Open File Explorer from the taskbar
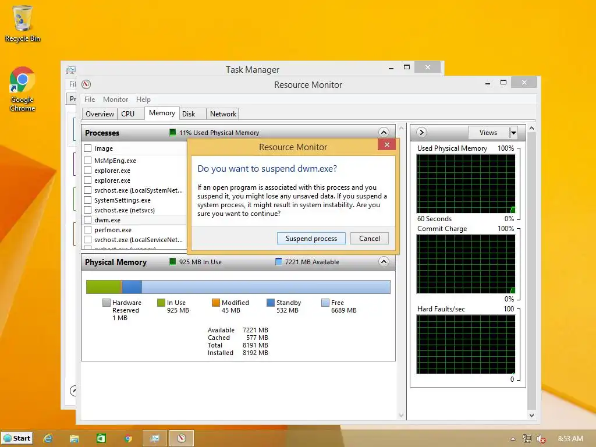 tap(74, 438)
